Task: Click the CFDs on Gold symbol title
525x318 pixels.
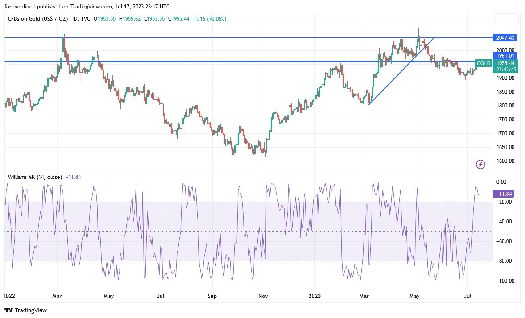Action: coord(38,19)
